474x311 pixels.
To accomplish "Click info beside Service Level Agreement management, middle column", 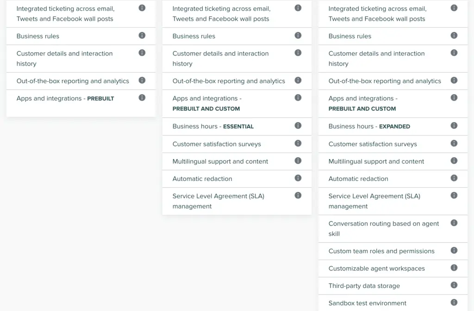I will pos(298,195).
